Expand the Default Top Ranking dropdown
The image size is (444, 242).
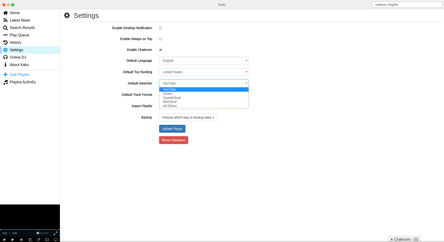tap(203, 72)
